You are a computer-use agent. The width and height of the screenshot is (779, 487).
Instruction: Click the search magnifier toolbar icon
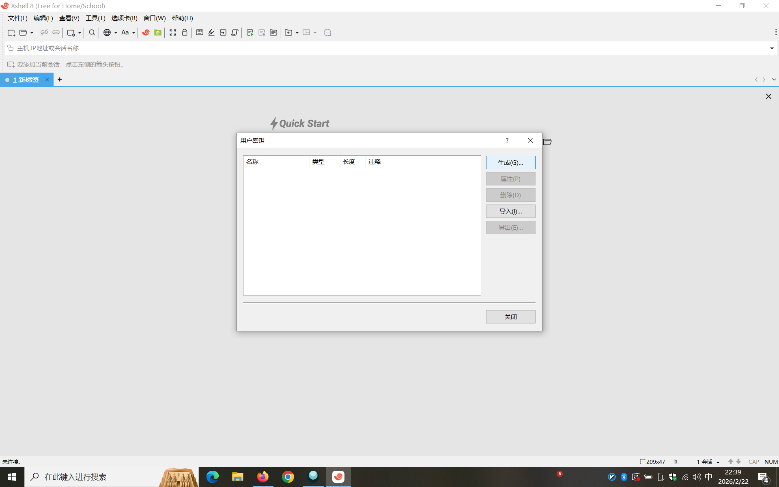click(92, 32)
